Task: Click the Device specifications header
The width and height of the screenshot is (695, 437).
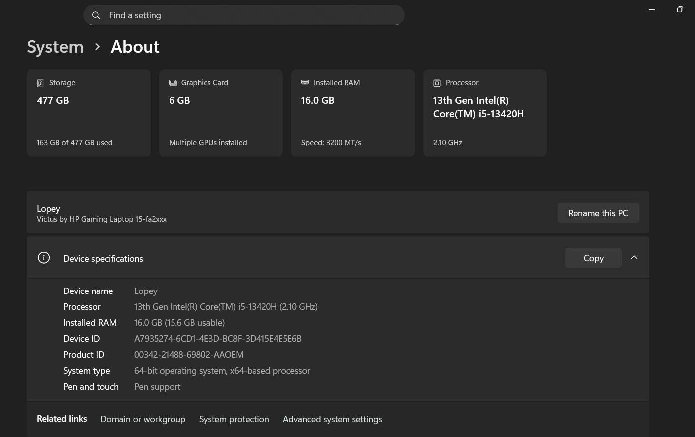Action: [103, 258]
